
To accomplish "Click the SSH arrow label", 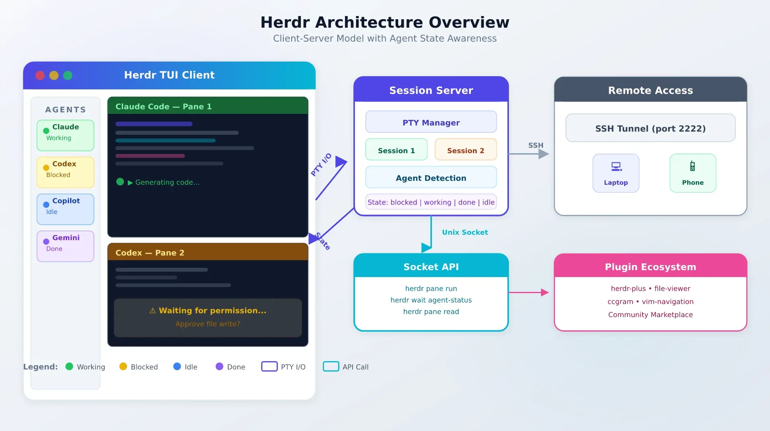I will 536,145.
